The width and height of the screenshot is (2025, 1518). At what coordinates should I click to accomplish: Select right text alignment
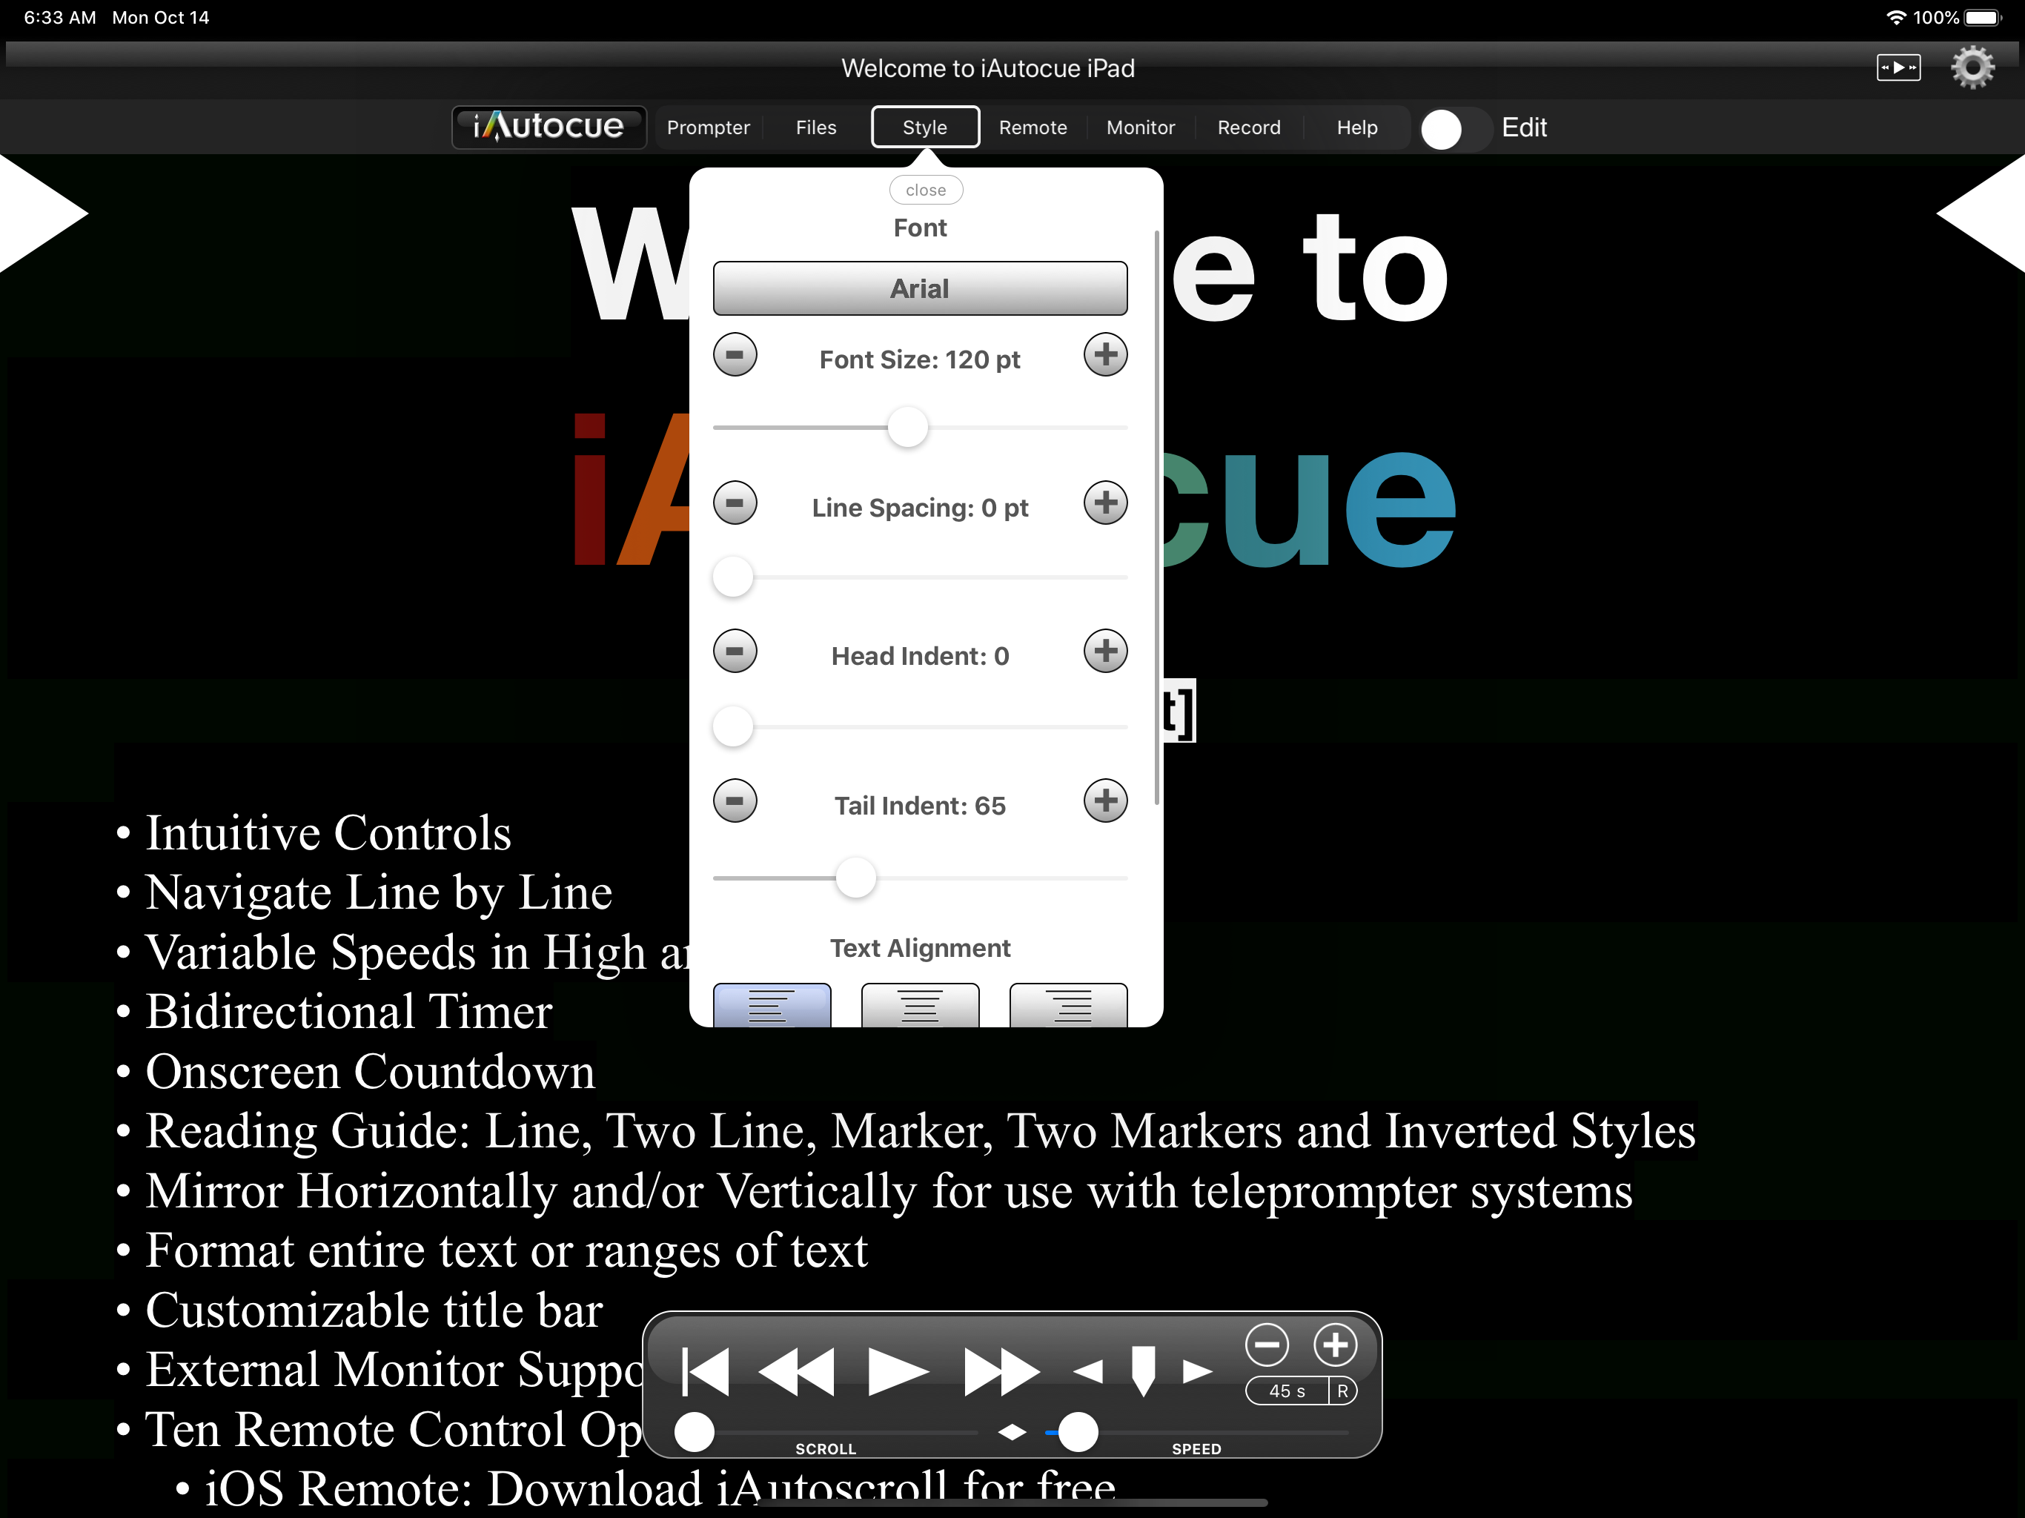1068,1005
